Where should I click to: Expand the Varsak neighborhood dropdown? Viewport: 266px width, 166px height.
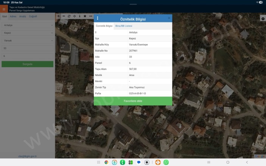tap(27, 40)
